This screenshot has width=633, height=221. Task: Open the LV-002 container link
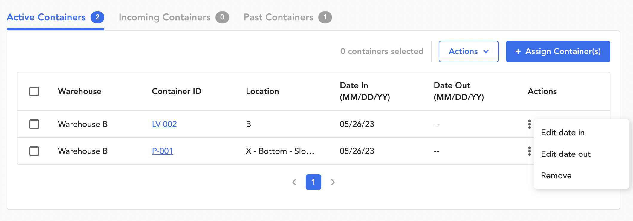click(x=164, y=124)
